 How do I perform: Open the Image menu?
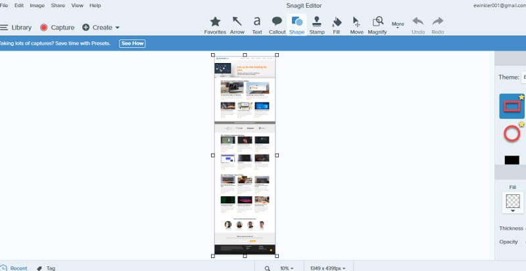(x=37, y=5)
